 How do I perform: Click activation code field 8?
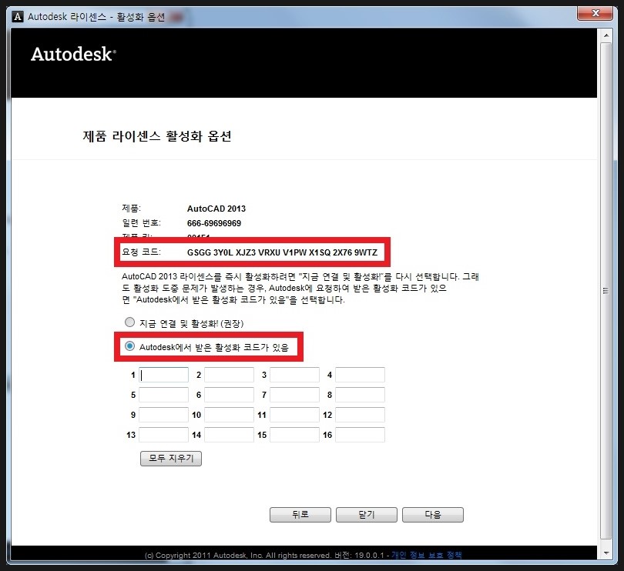(x=360, y=395)
